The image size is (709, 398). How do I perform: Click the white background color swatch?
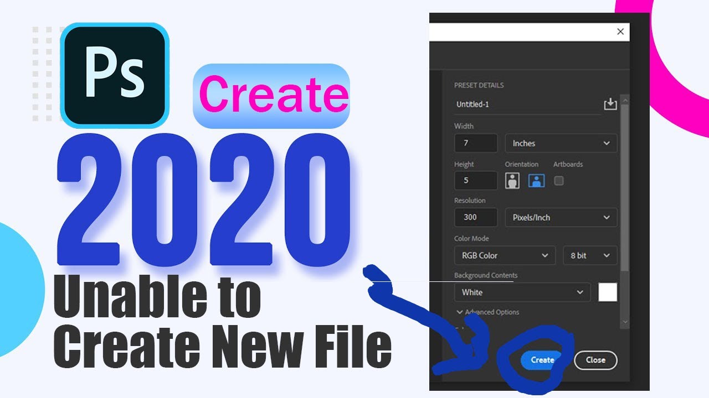click(x=609, y=292)
